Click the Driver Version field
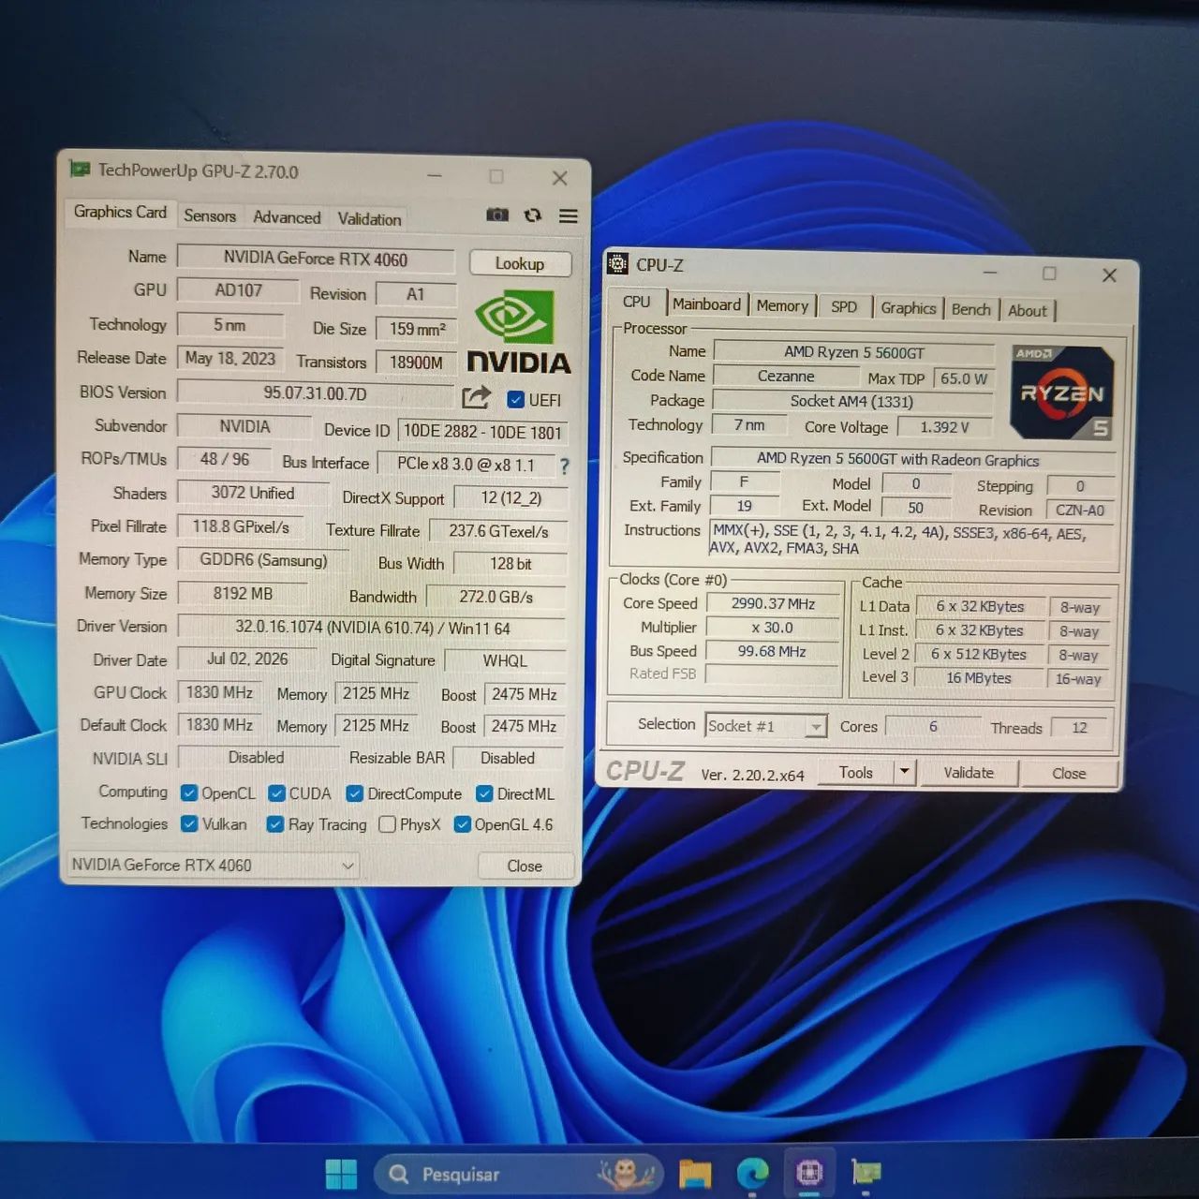 pos(372,628)
